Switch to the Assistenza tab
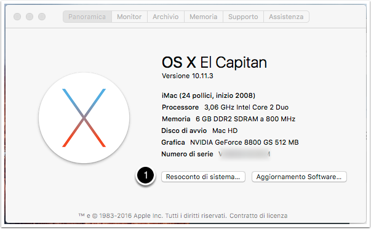Image resolution: width=371 pixels, height=229 pixels. (286, 17)
